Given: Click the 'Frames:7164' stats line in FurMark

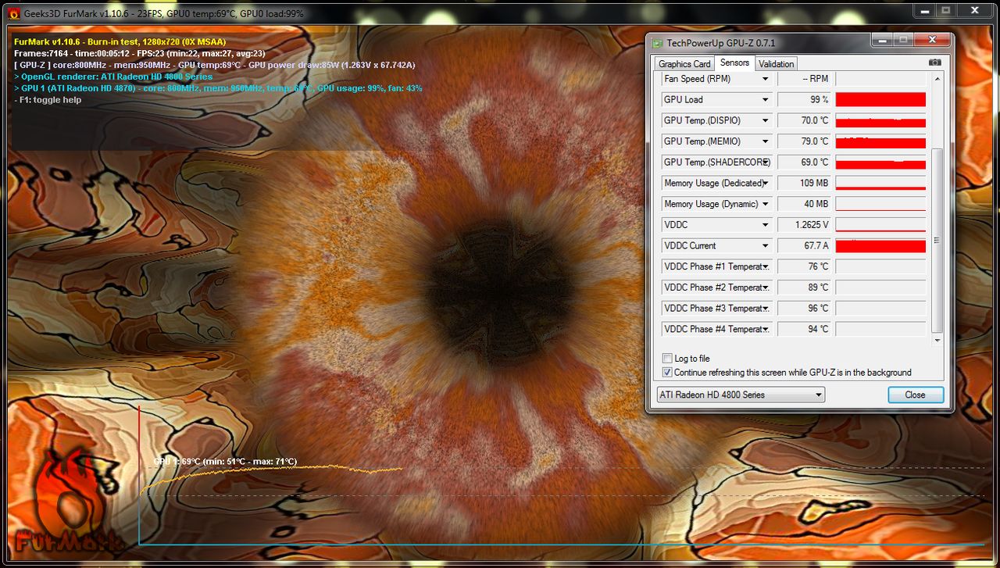Looking at the screenshot, I should [139, 53].
